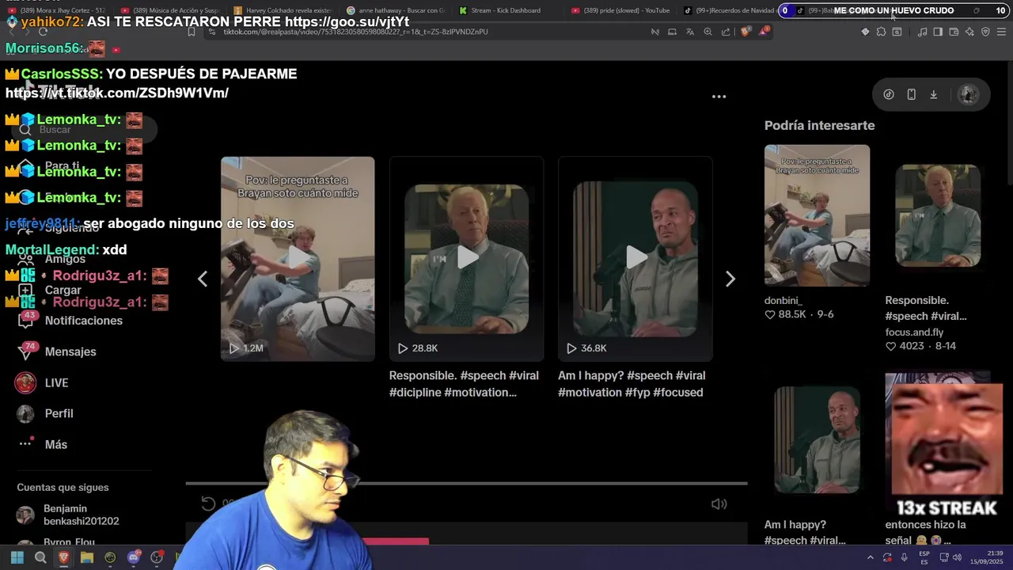Expand the Más menu in sidebar
The image size is (1013, 570).
[x=43, y=444]
